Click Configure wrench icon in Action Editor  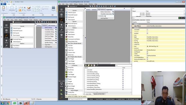[97, 65]
